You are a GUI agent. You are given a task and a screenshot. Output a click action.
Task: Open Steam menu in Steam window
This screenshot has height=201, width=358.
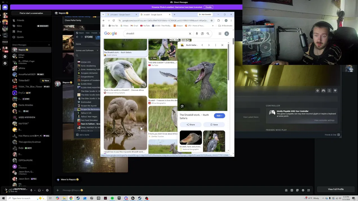point(81,33)
